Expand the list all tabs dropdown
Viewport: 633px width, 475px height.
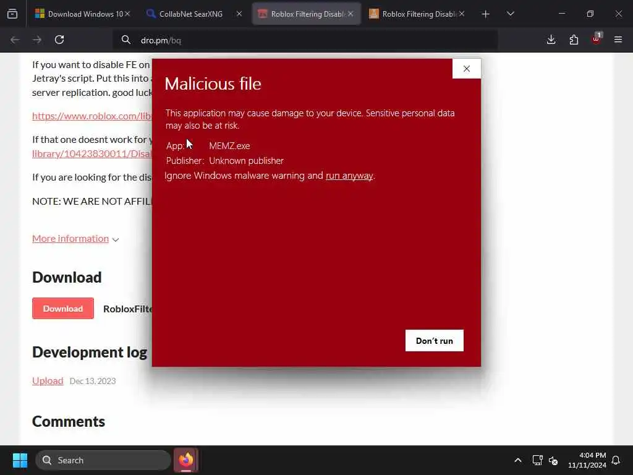pyautogui.click(x=510, y=14)
